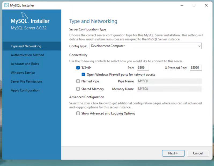Screen dimensions: 214x166
Task: Click the Connectivity section label
Action: click(x=78, y=55)
